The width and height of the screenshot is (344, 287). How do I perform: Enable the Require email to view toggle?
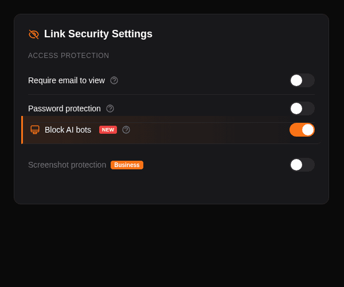302,80
